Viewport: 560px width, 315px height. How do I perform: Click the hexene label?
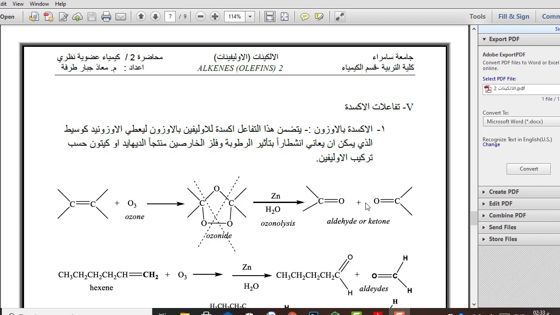click(x=101, y=288)
